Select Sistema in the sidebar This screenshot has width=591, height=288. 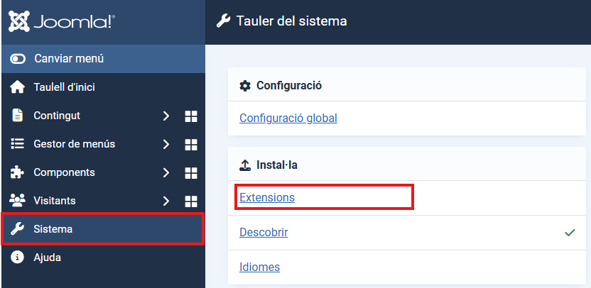tap(53, 229)
